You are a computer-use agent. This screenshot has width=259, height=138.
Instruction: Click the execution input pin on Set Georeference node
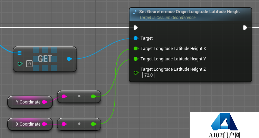(136, 28)
